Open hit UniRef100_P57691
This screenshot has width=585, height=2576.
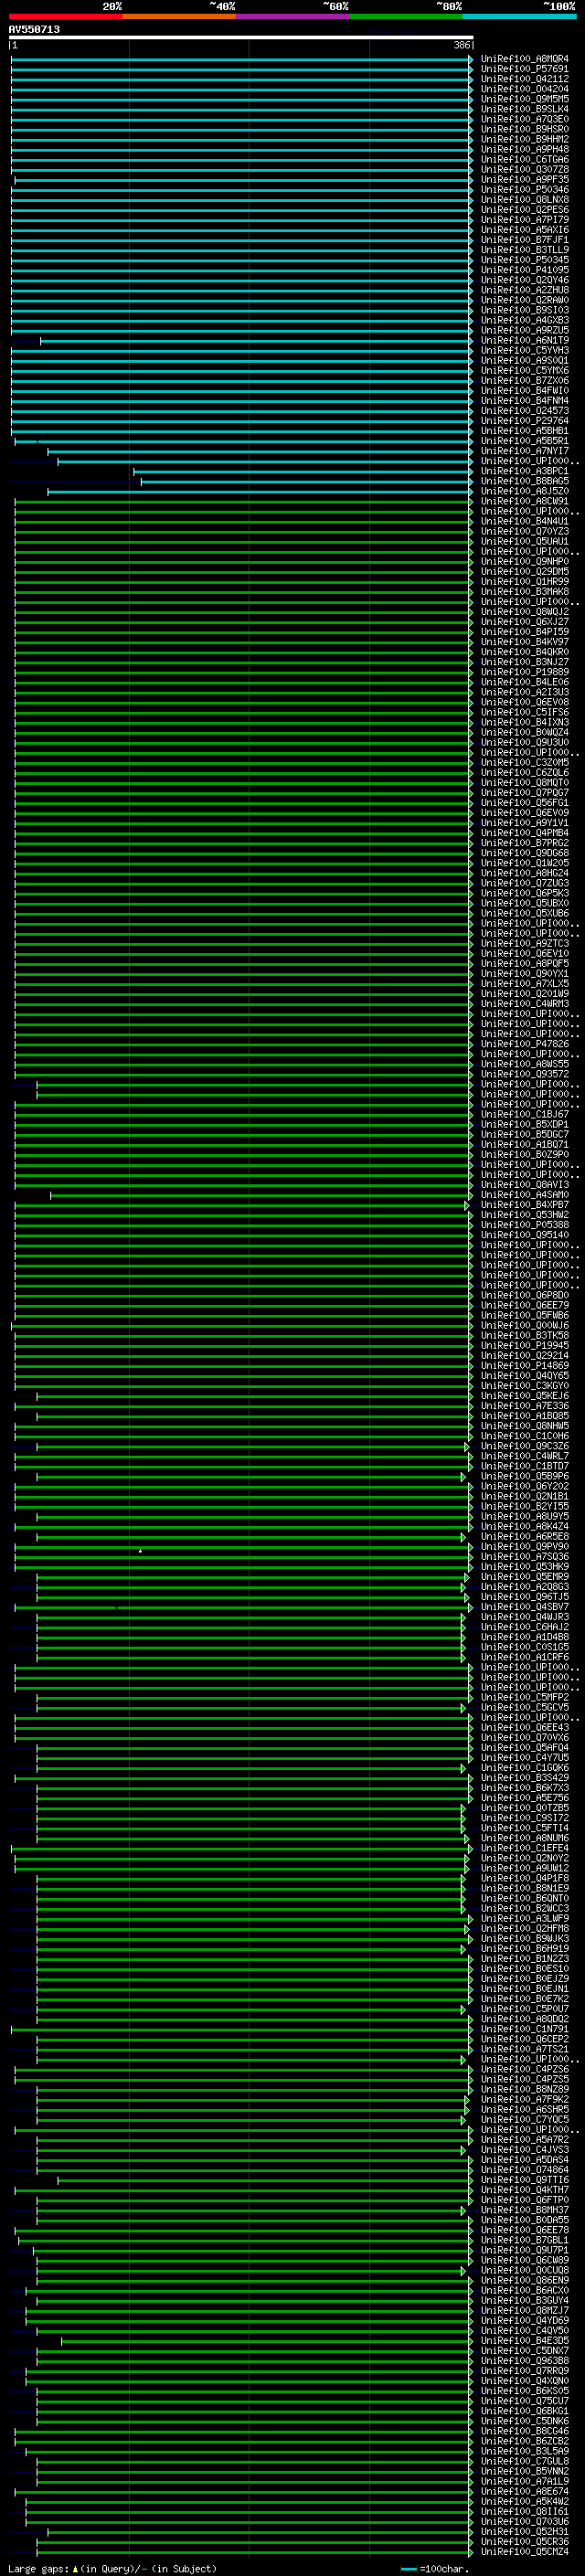point(524,69)
